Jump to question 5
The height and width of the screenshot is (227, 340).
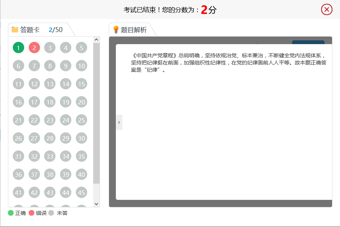pos(82,48)
